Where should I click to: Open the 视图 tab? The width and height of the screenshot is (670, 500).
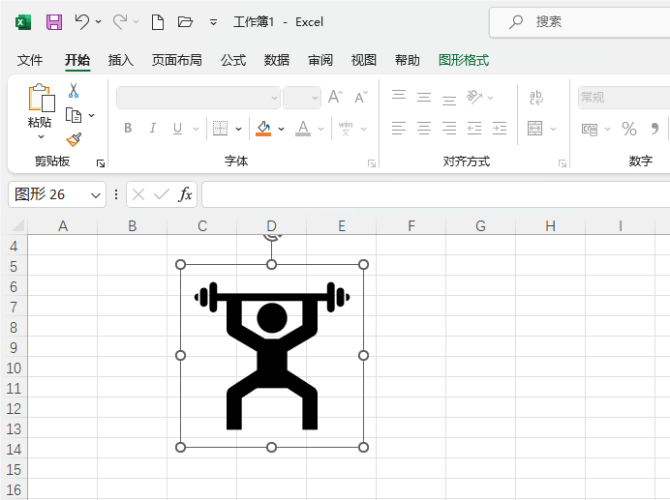pos(364,60)
